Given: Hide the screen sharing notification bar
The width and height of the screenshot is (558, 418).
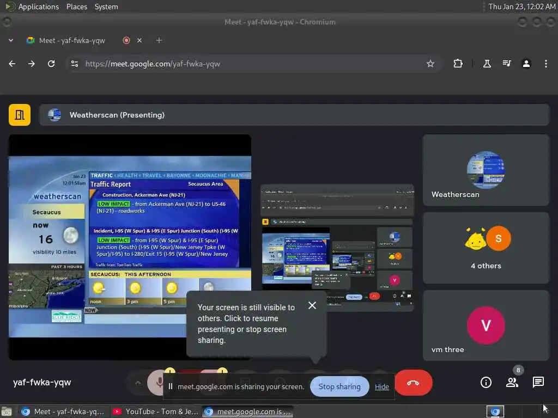Looking at the screenshot, I should (382, 387).
